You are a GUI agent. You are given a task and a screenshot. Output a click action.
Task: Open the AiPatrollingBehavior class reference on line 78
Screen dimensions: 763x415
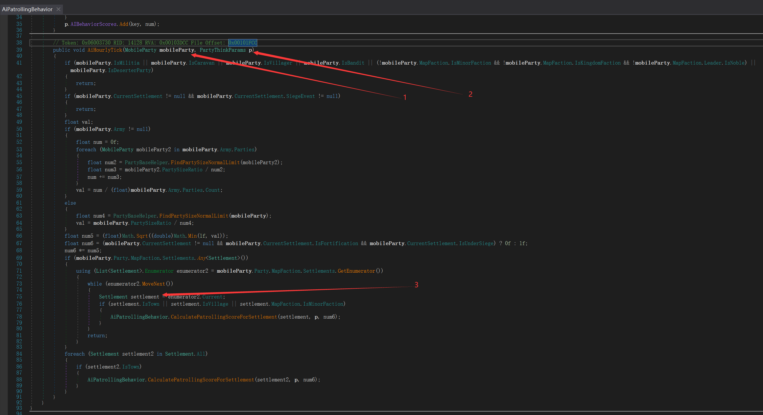tap(139, 317)
